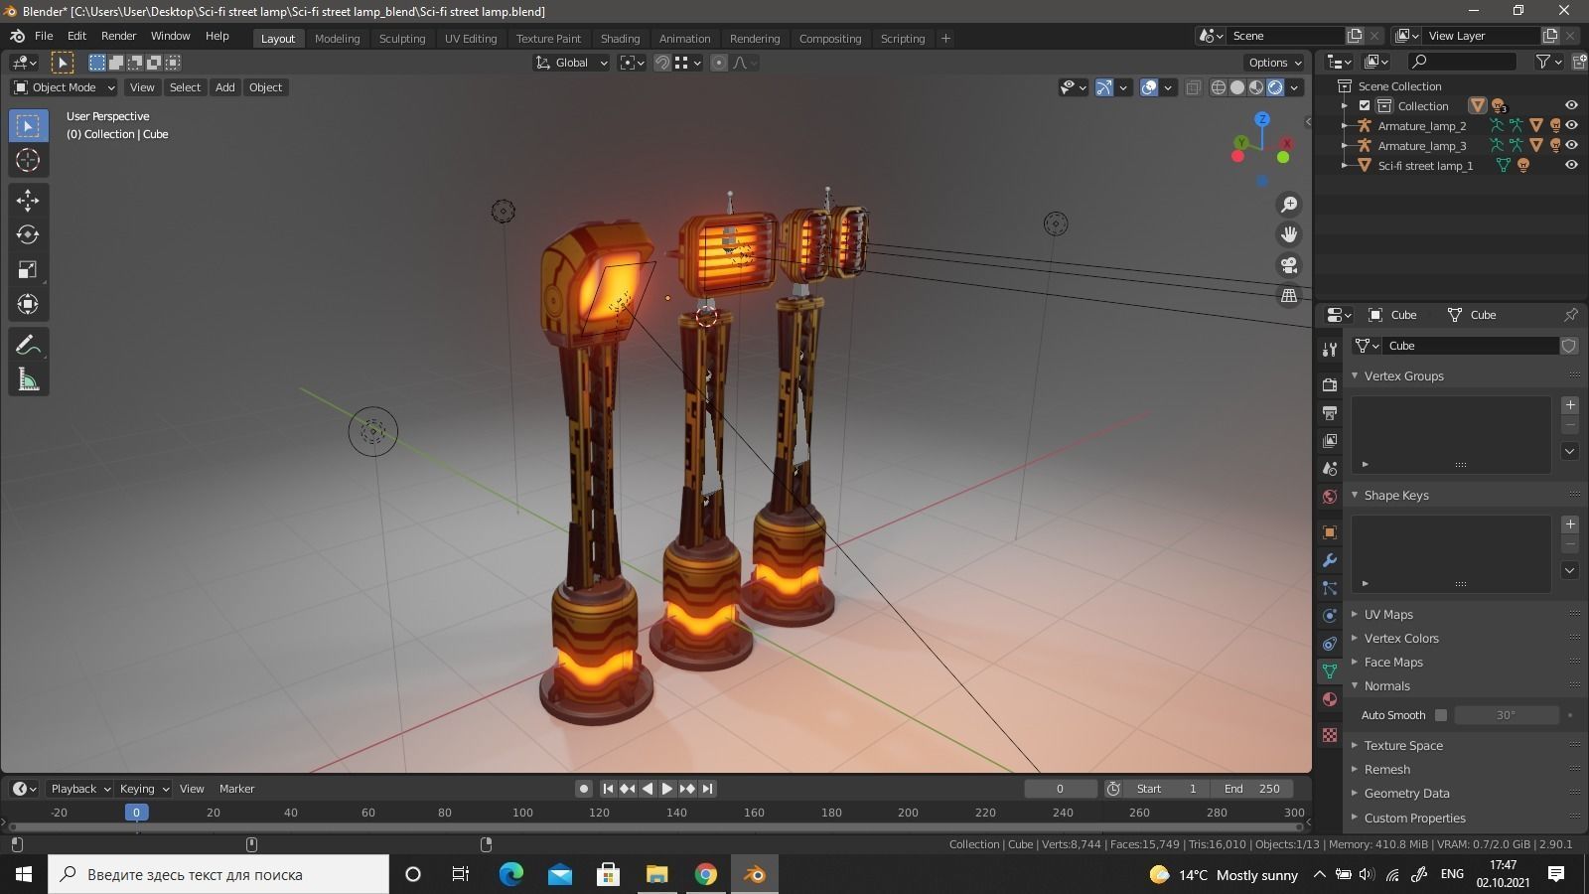Toggle visibility eye for Armature_lamp_3
1589x894 pixels.
point(1571,145)
